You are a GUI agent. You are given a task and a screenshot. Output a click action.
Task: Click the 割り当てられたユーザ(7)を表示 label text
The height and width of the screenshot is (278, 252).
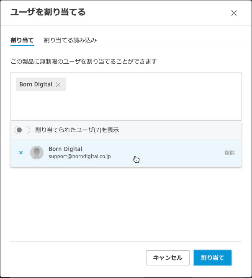click(x=77, y=130)
